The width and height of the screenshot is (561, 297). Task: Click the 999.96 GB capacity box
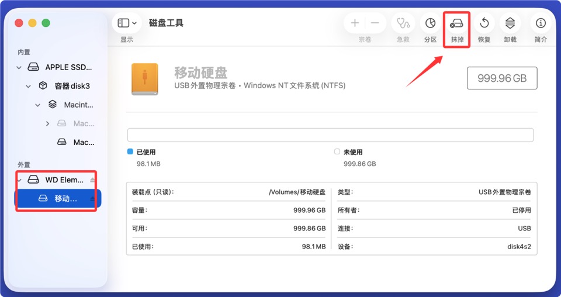coord(502,78)
